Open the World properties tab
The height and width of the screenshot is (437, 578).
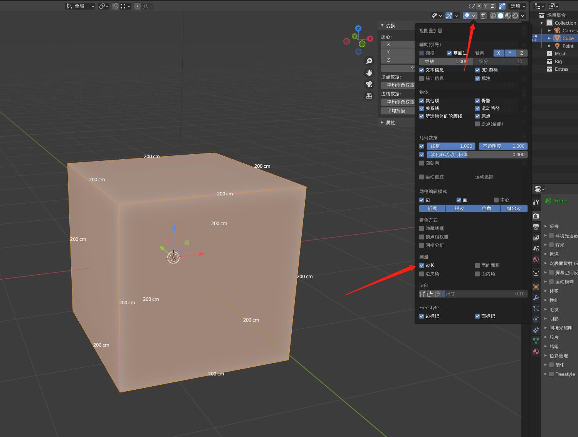tap(536, 259)
